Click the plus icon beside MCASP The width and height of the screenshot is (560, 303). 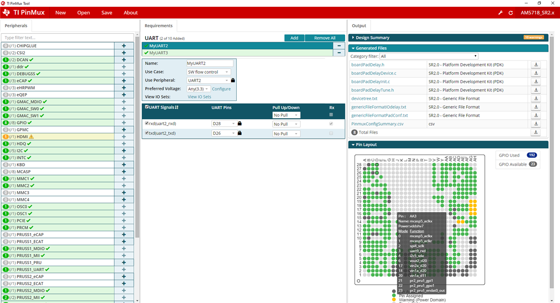coord(124,172)
